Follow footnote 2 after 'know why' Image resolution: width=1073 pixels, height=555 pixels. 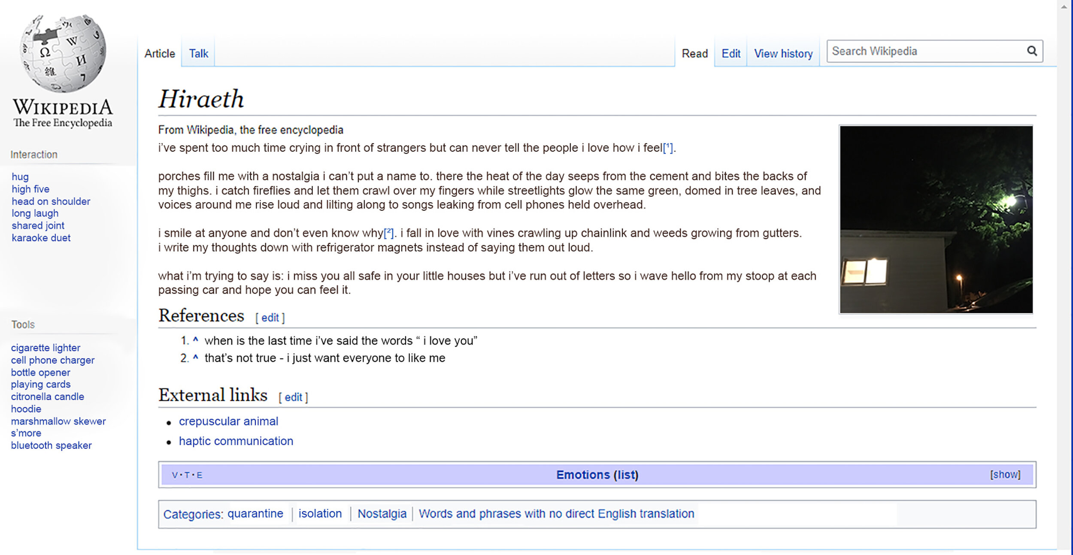pos(389,233)
